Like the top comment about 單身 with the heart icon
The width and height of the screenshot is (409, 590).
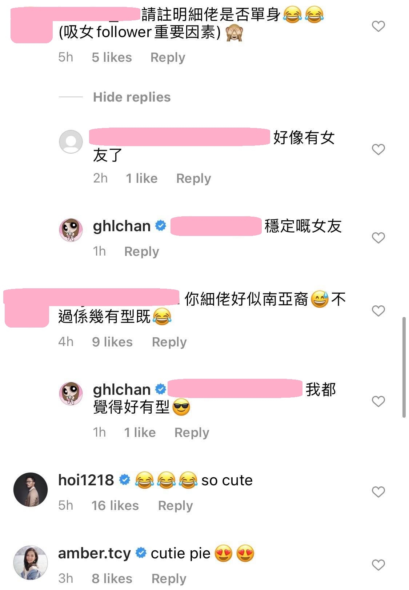pyautogui.click(x=378, y=26)
